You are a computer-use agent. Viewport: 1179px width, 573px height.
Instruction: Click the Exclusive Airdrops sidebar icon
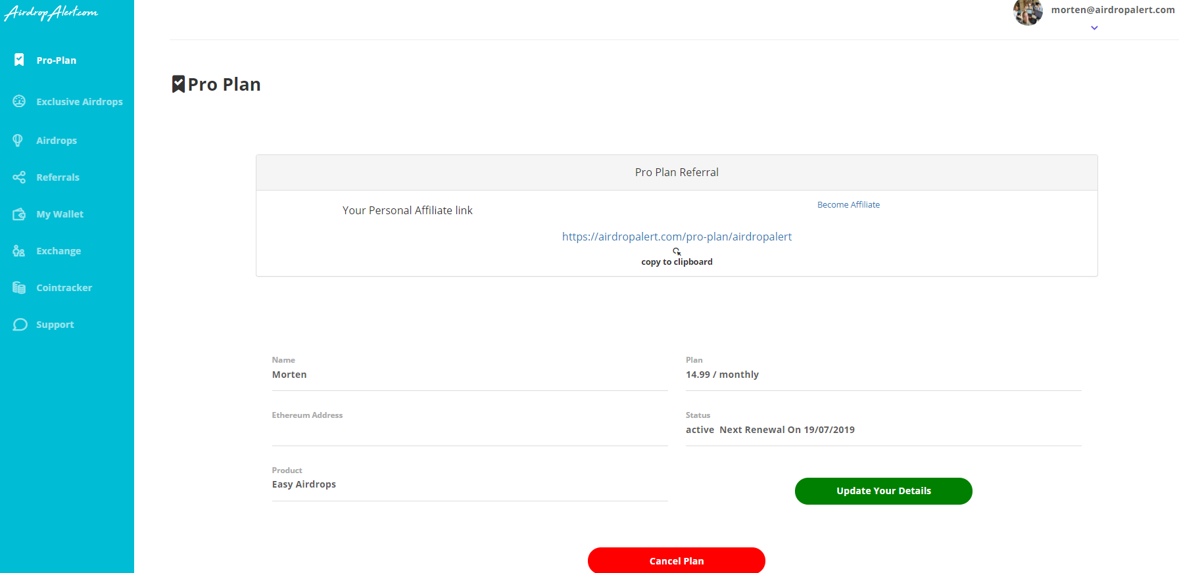click(x=19, y=101)
